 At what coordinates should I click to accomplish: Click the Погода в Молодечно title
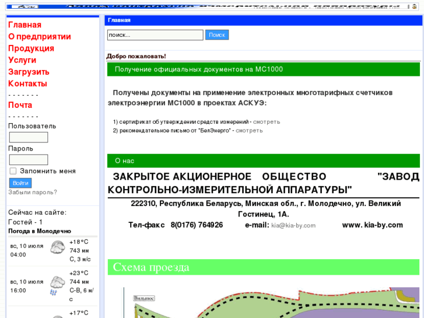coord(40,231)
